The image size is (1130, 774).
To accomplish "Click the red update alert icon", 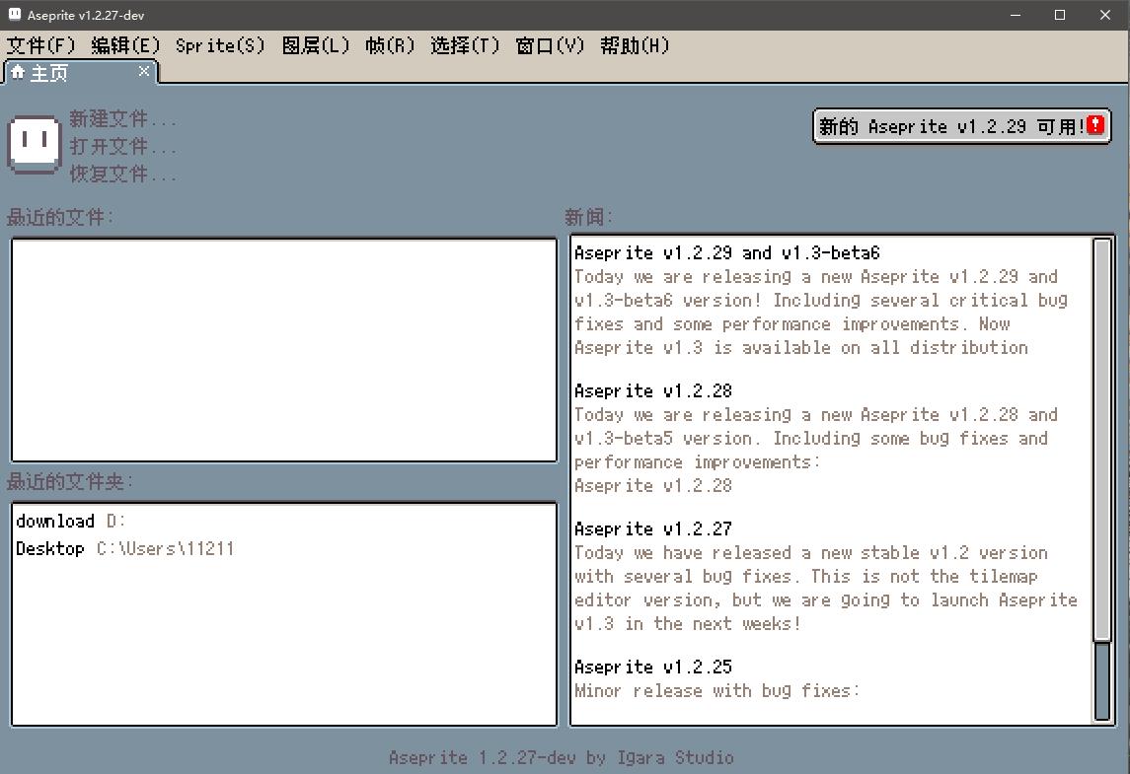I will tap(1095, 126).
